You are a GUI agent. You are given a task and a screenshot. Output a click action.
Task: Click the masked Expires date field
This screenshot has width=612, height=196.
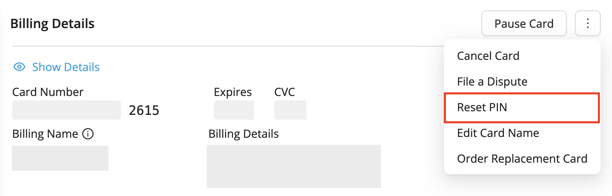pos(234,110)
